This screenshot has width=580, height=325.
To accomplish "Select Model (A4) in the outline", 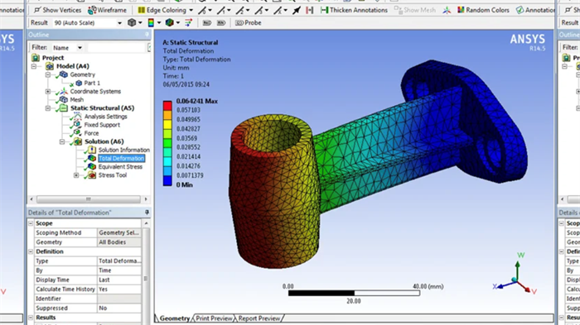I will pos(73,66).
